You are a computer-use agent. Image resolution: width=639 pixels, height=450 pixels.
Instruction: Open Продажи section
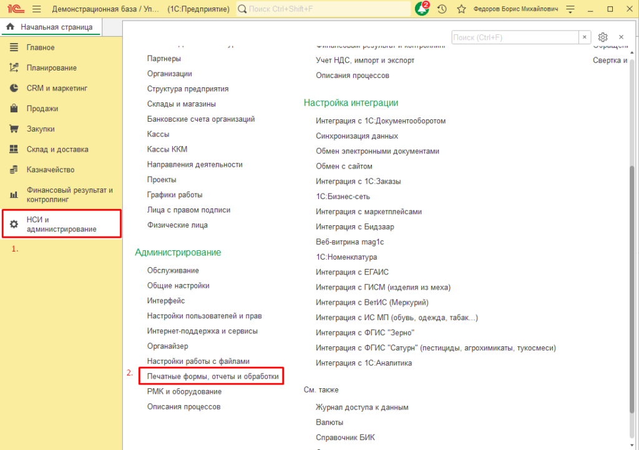(x=61, y=109)
